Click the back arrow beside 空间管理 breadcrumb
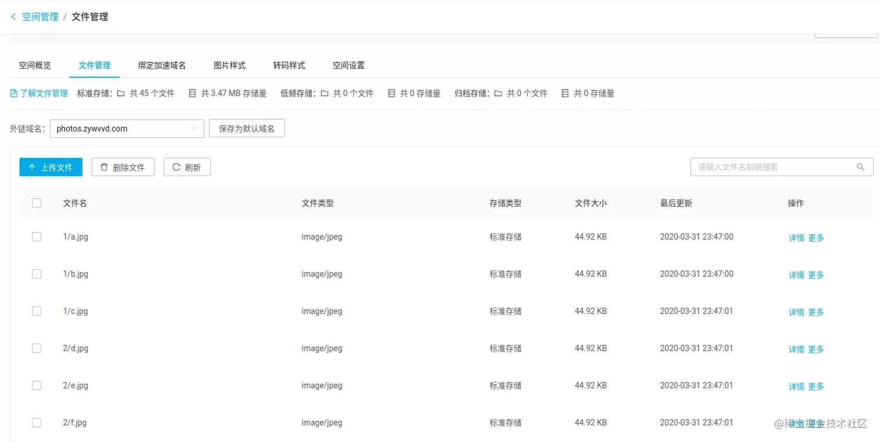Image resolution: width=880 pixels, height=442 pixels. coord(12,17)
